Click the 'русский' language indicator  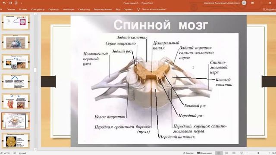(22, 153)
